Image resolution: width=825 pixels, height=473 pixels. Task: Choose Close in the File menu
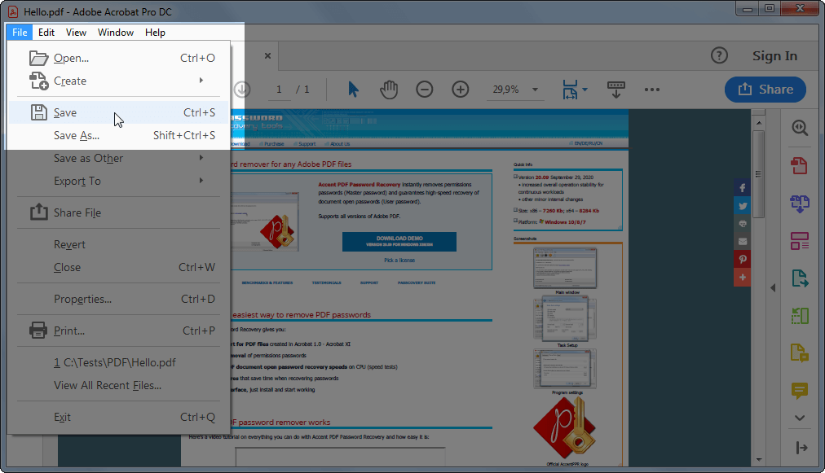click(119, 267)
